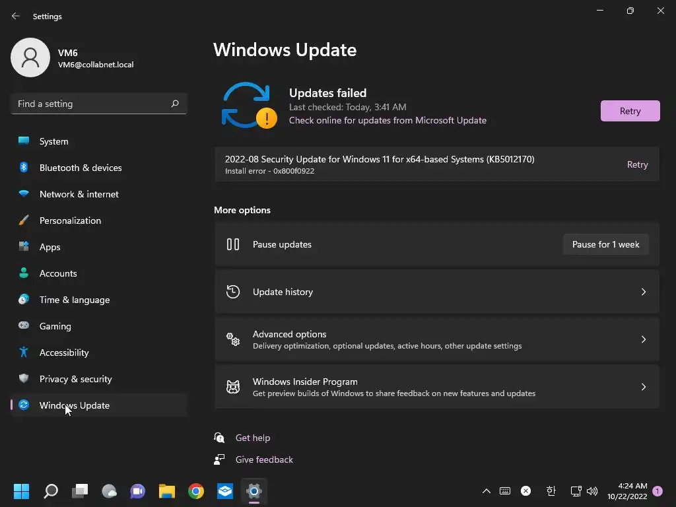Open the clock showing 4:24 AM
This screenshot has width=676, height=507.
[x=627, y=490]
